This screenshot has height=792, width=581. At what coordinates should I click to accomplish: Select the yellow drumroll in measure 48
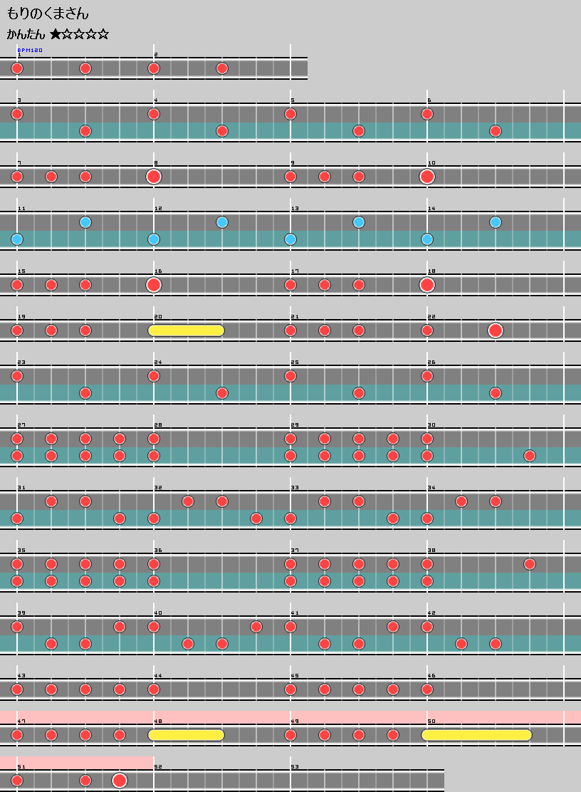186,735
